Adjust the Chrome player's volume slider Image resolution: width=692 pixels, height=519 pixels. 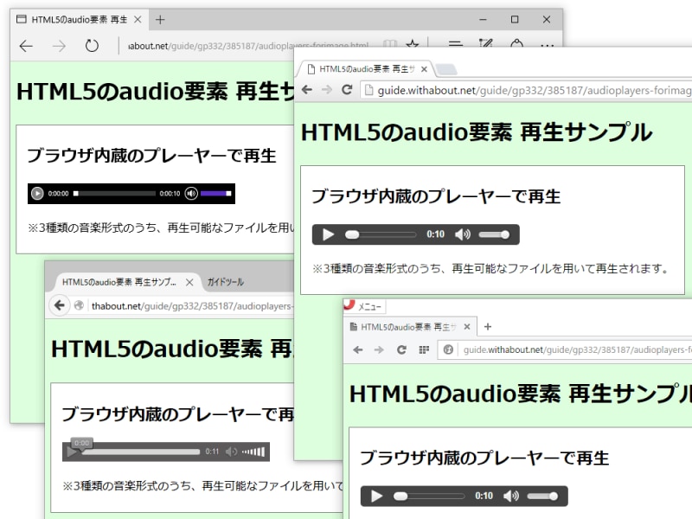pos(494,234)
